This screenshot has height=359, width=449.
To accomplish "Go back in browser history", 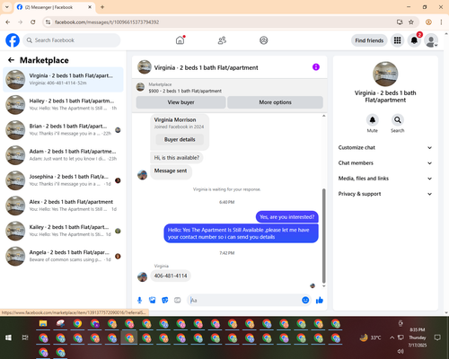I will tap(8, 22).
